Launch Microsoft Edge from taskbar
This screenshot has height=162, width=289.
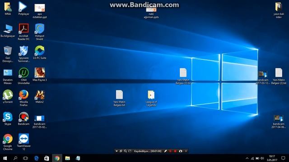(36, 158)
